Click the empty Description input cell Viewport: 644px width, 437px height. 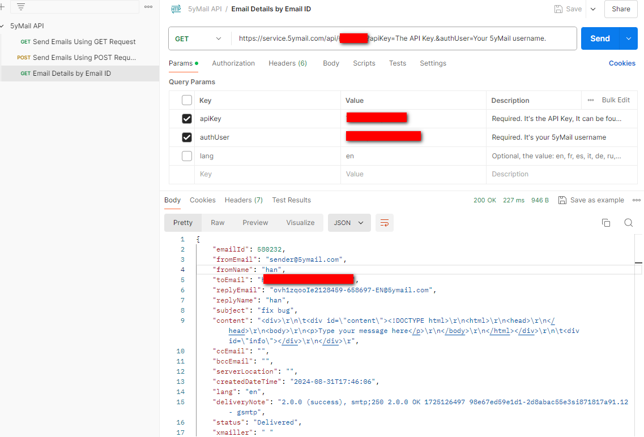click(561, 174)
